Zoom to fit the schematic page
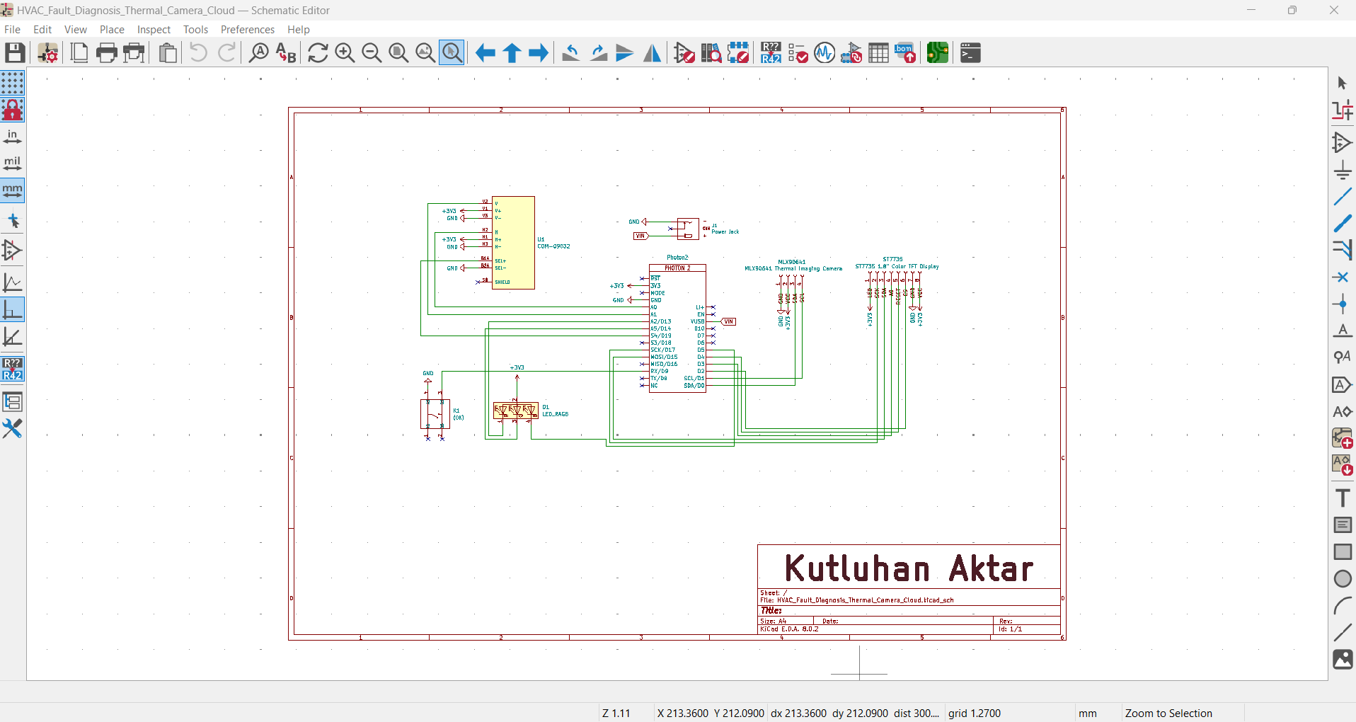This screenshot has width=1356, height=722. pos(398,52)
